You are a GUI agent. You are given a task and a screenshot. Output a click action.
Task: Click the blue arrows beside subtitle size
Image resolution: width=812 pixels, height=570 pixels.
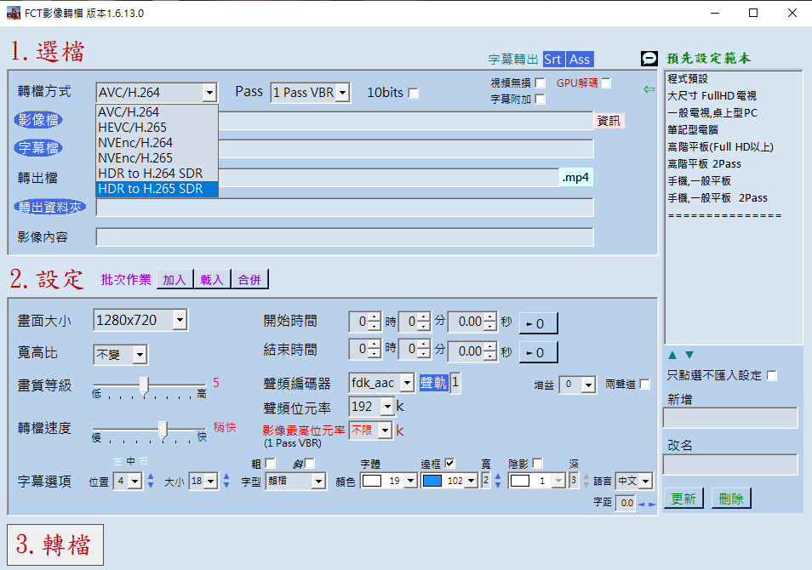click(x=226, y=481)
